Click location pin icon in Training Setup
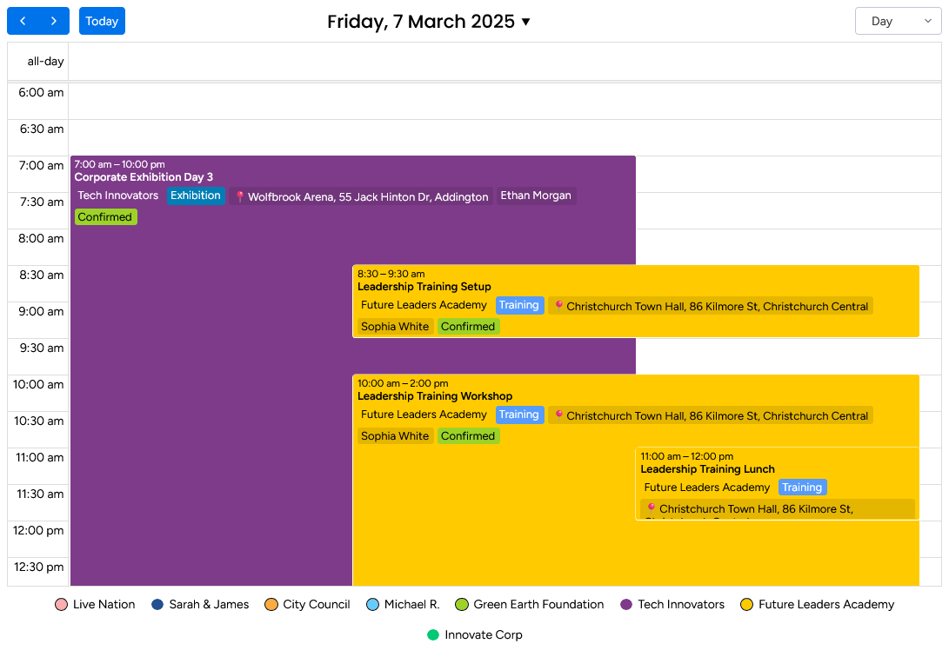 tap(558, 306)
